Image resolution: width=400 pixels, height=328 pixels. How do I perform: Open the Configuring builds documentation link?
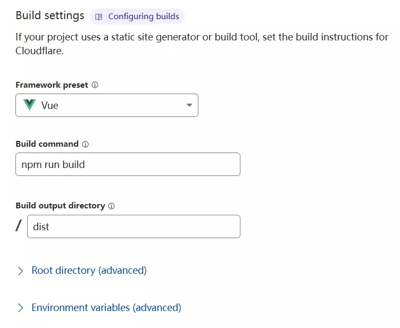click(143, 16)
